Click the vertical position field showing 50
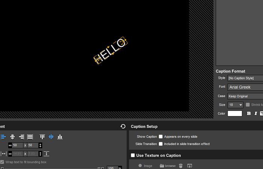Image resolution: width=263 pixels, height=169 pixels. 33,145
